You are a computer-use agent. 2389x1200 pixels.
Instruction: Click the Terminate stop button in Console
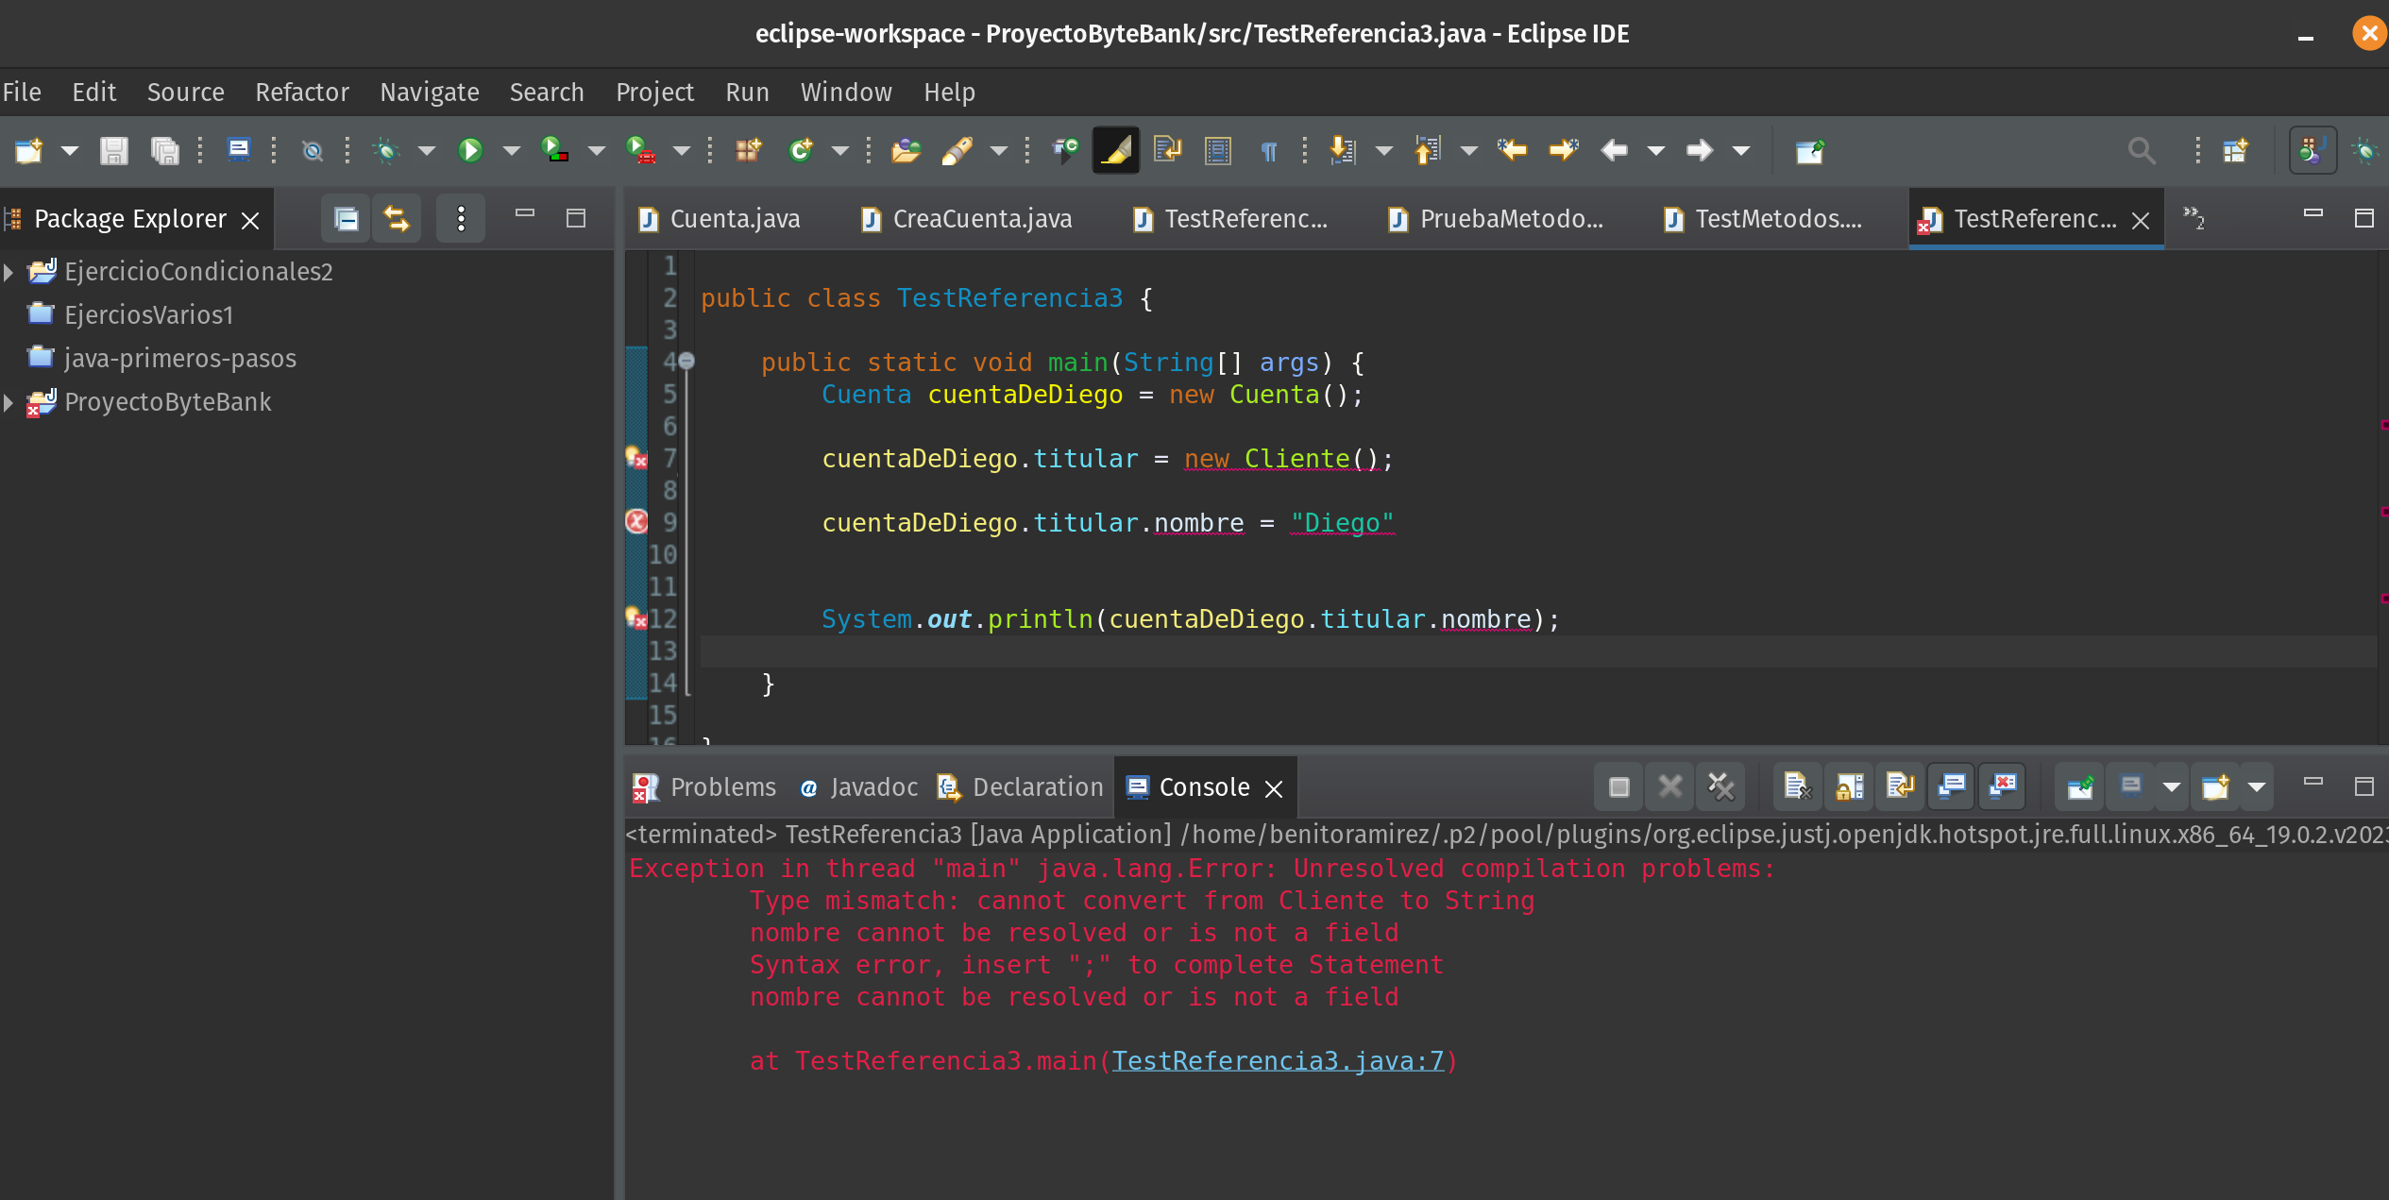click(1618, 786)
